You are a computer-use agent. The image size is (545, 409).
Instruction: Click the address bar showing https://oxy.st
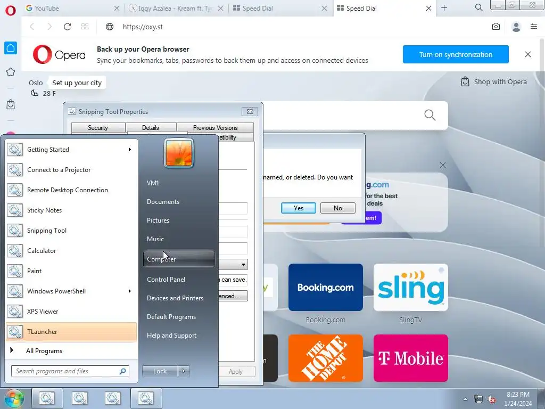click(x=143, y=27)
